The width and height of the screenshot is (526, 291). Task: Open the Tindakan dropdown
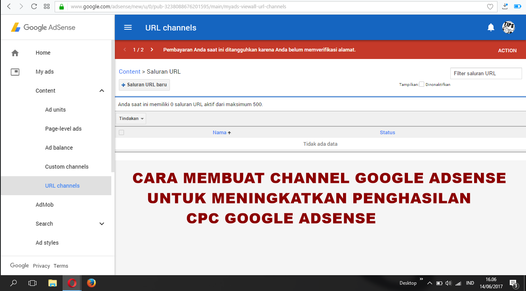coord(131,118)
